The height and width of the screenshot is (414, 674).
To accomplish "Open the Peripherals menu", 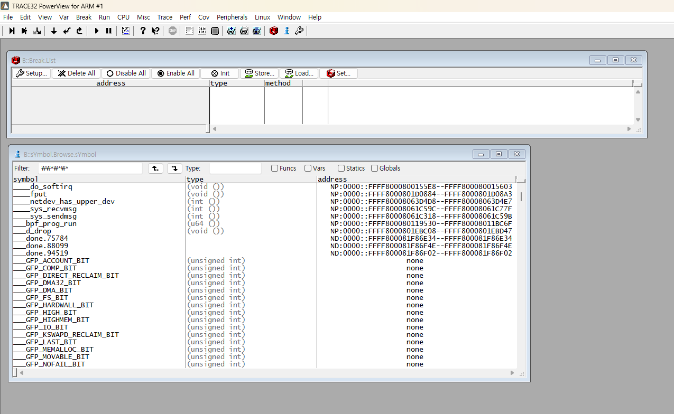I will click(x=232, y=17).
